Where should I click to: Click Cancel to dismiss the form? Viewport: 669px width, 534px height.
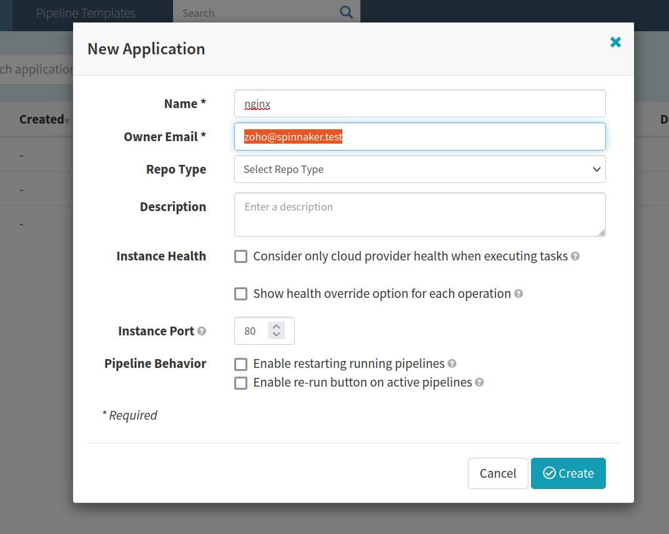click(498, 473)
